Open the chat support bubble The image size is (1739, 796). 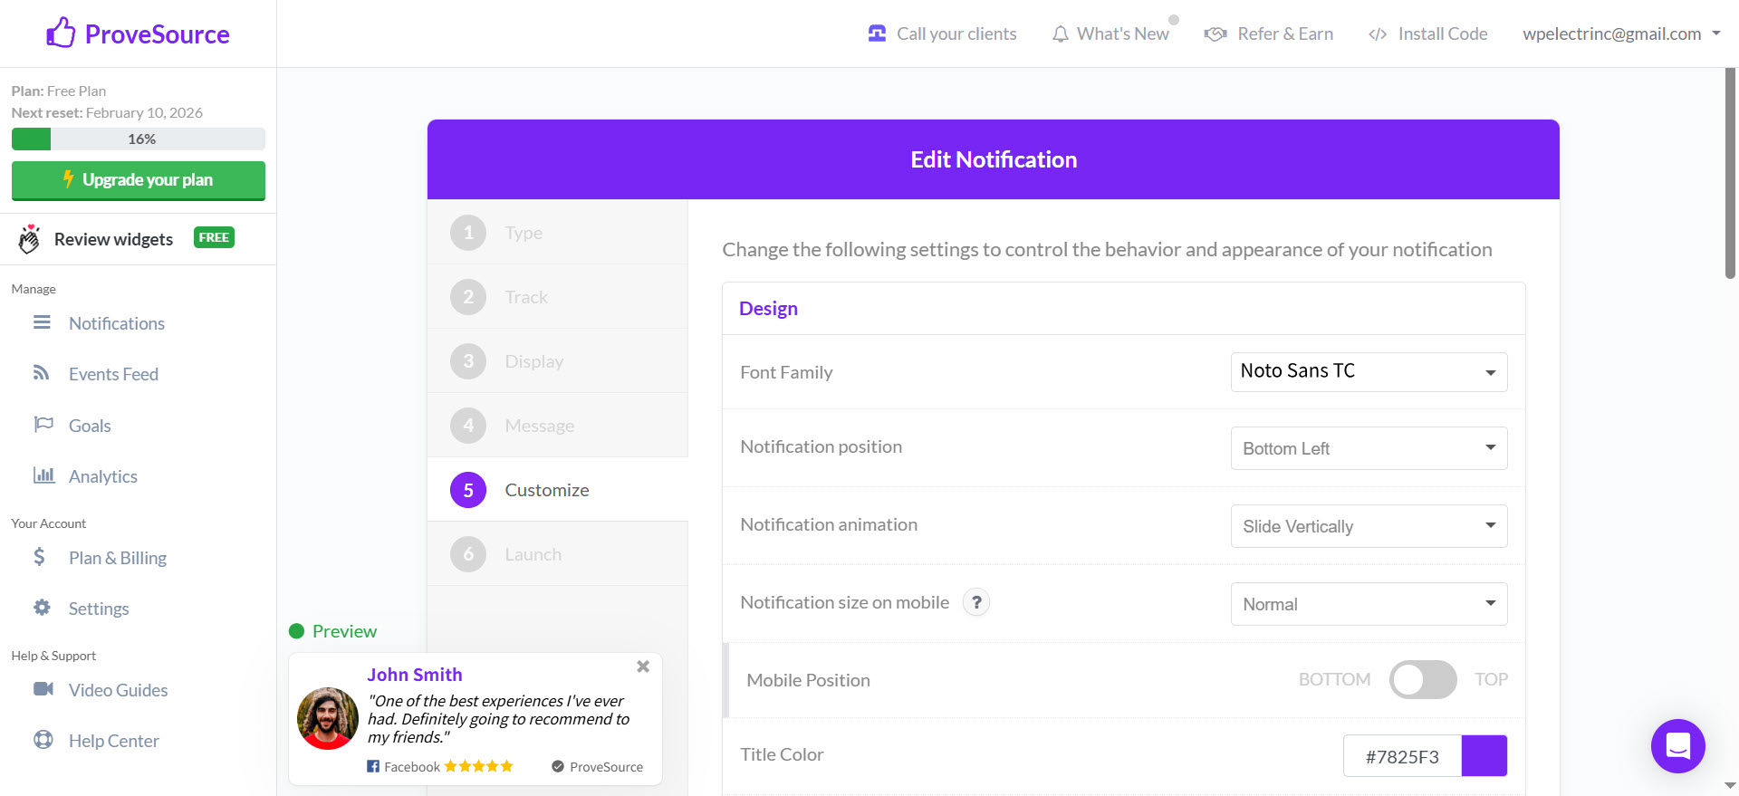1677,746
